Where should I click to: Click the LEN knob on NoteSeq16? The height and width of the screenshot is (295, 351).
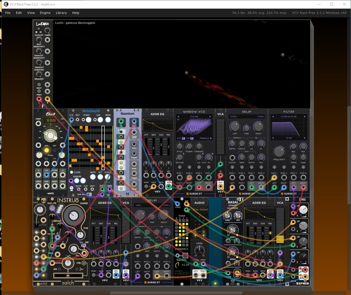tap(100, 120)
